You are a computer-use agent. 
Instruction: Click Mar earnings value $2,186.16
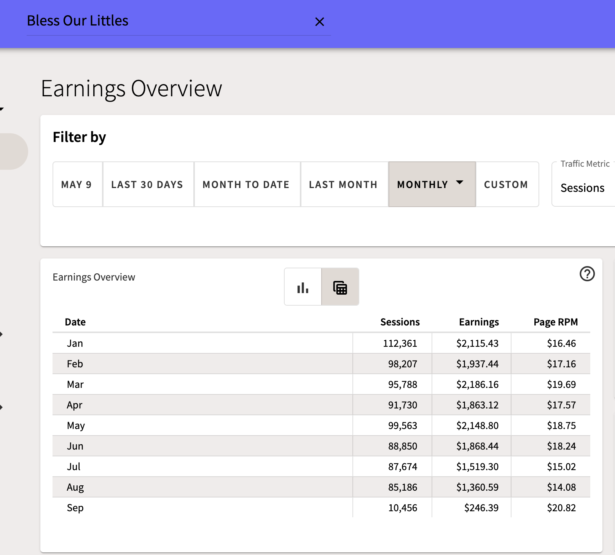(477, 384)
